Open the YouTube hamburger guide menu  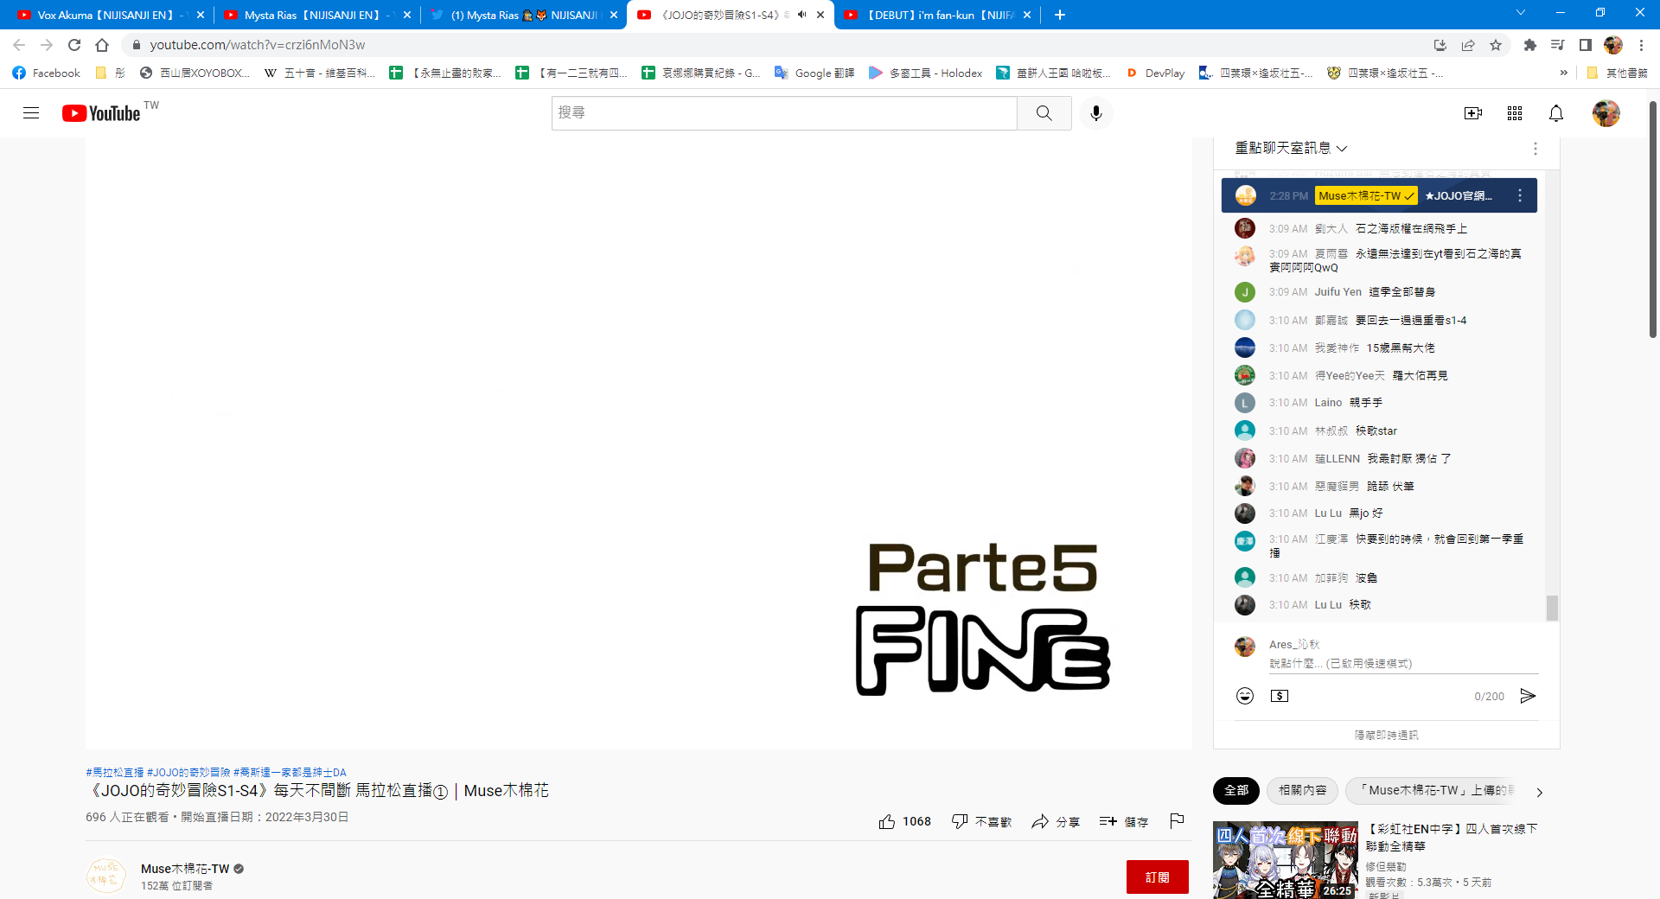pos(31,113)
